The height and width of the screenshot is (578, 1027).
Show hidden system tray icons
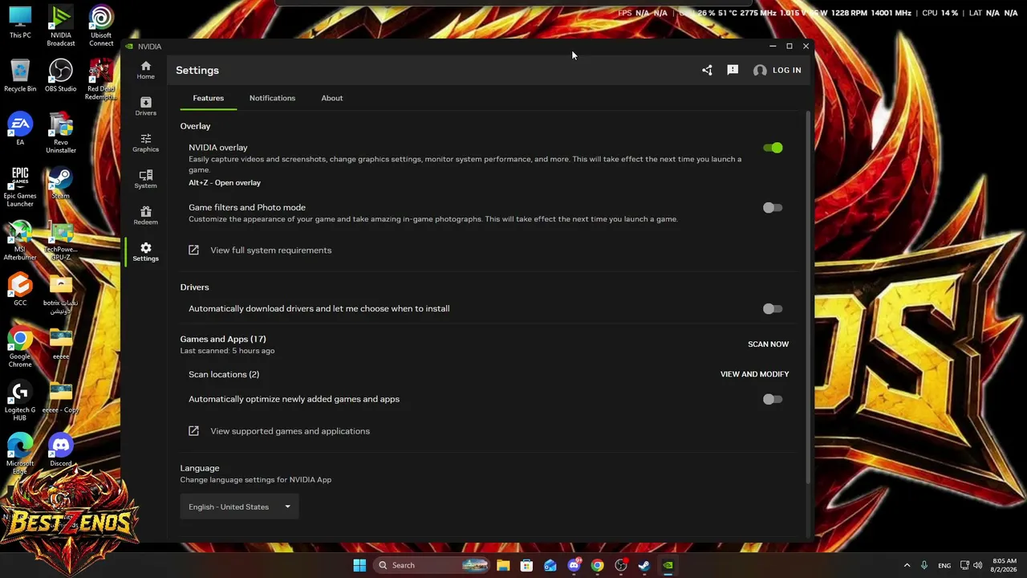click(x=907, y=565)
